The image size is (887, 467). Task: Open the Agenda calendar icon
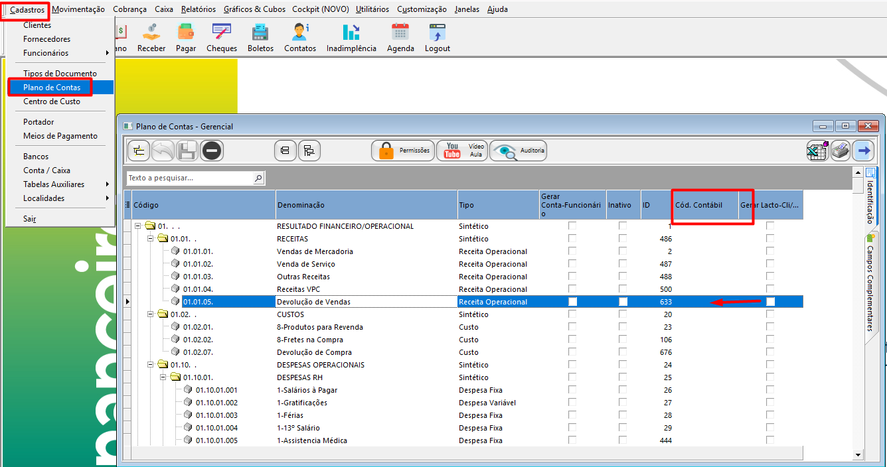point(400,38)
